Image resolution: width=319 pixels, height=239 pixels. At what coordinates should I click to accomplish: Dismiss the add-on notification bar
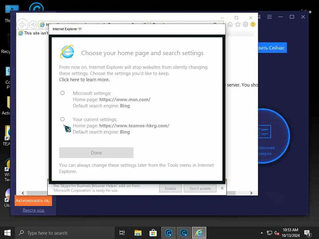[222, 188]
